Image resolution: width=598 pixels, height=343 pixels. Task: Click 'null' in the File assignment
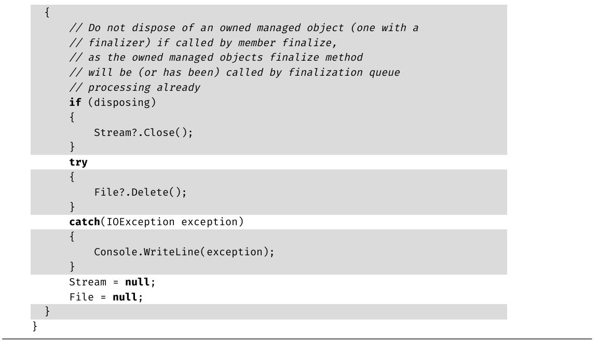tap(125, 297)
